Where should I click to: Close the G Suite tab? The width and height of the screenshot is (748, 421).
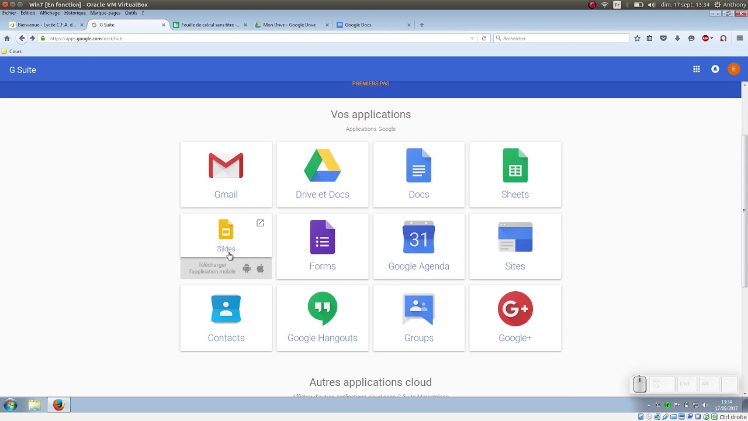[164, 25]
